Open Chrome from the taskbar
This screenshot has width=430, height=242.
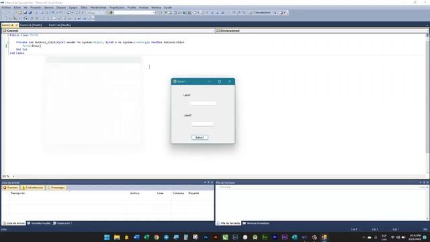[157, 237]
